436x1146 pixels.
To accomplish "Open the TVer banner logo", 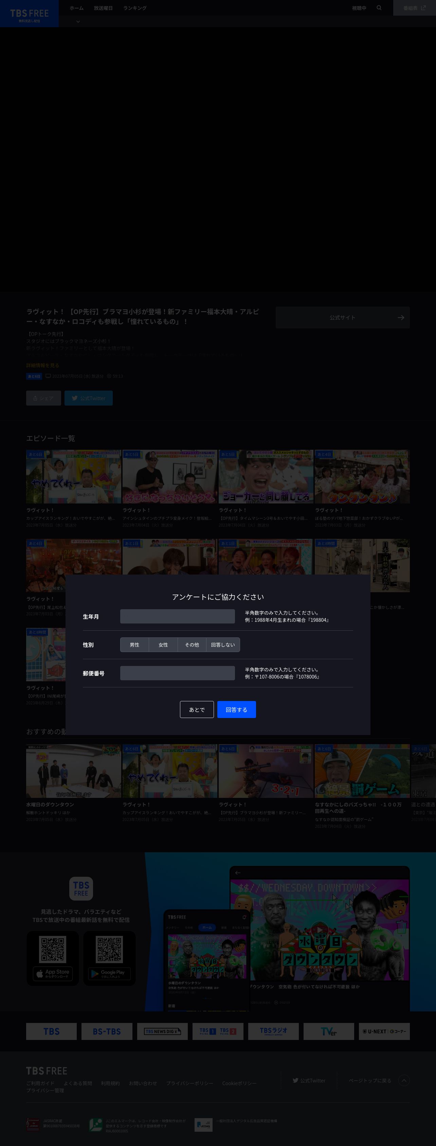I will tap(329, 1031).
